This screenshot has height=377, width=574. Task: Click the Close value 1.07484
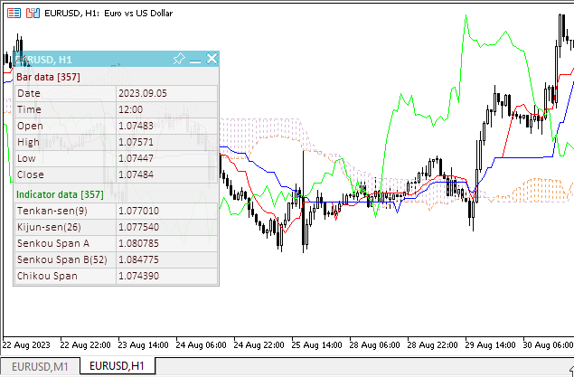tap(136, 174)
